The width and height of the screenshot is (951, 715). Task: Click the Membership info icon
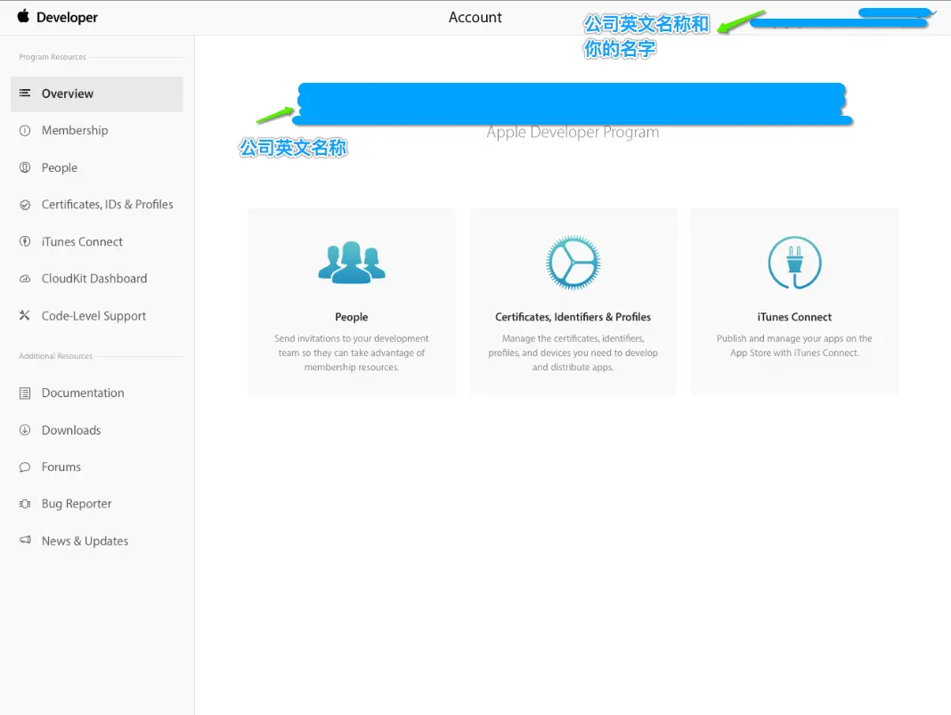click(25, 130)
